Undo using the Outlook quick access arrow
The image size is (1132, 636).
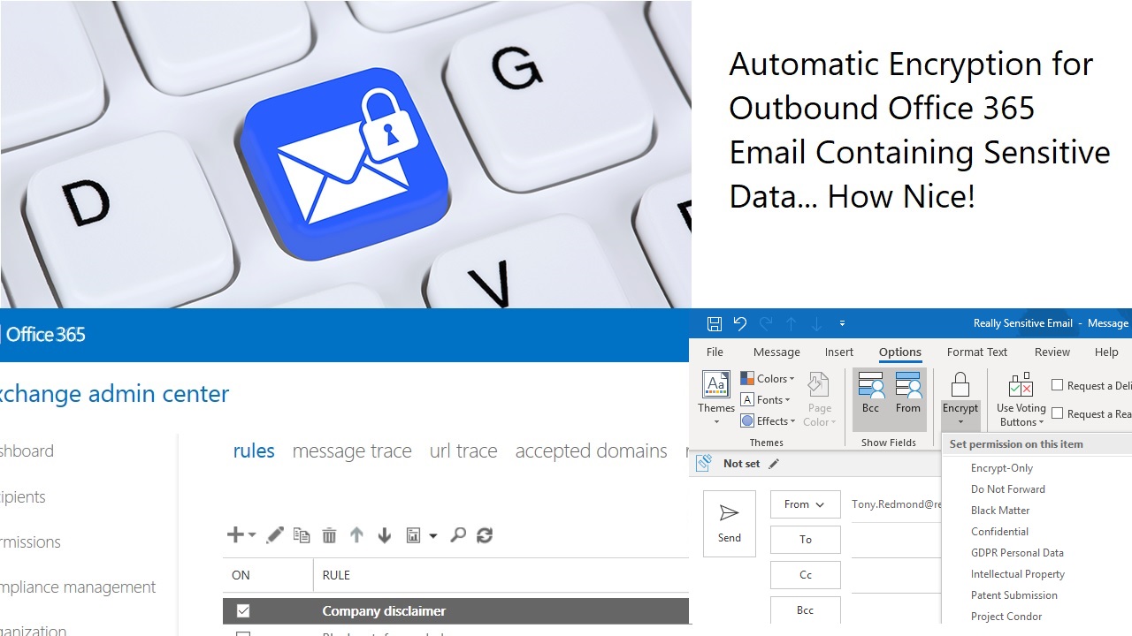click(x=740, y=323)
